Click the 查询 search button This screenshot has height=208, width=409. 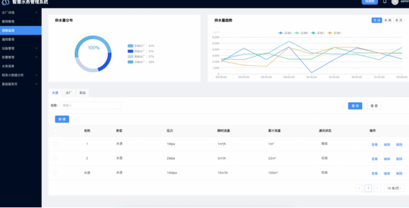pyautogui.click(x=355, y=106)
